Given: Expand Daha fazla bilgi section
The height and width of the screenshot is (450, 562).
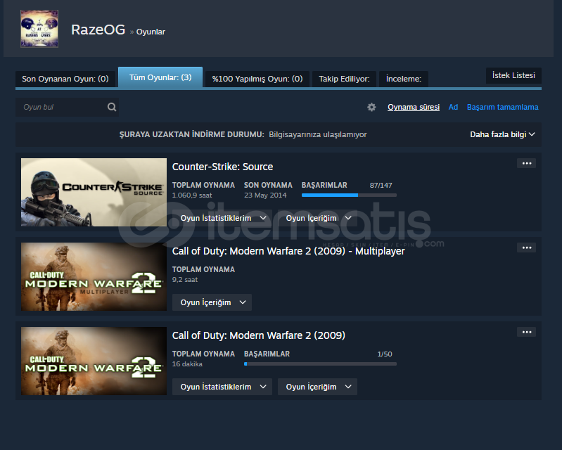Looking at the screenshot, I should [x=502, y=134].
